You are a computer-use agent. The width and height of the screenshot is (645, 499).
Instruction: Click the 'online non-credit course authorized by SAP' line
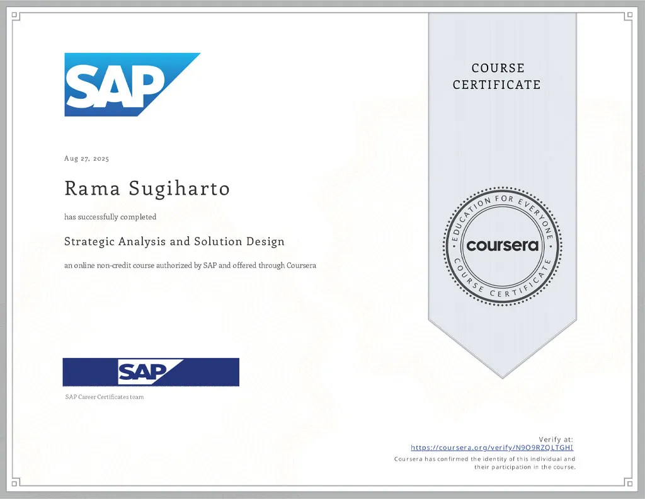pos(190,265)
